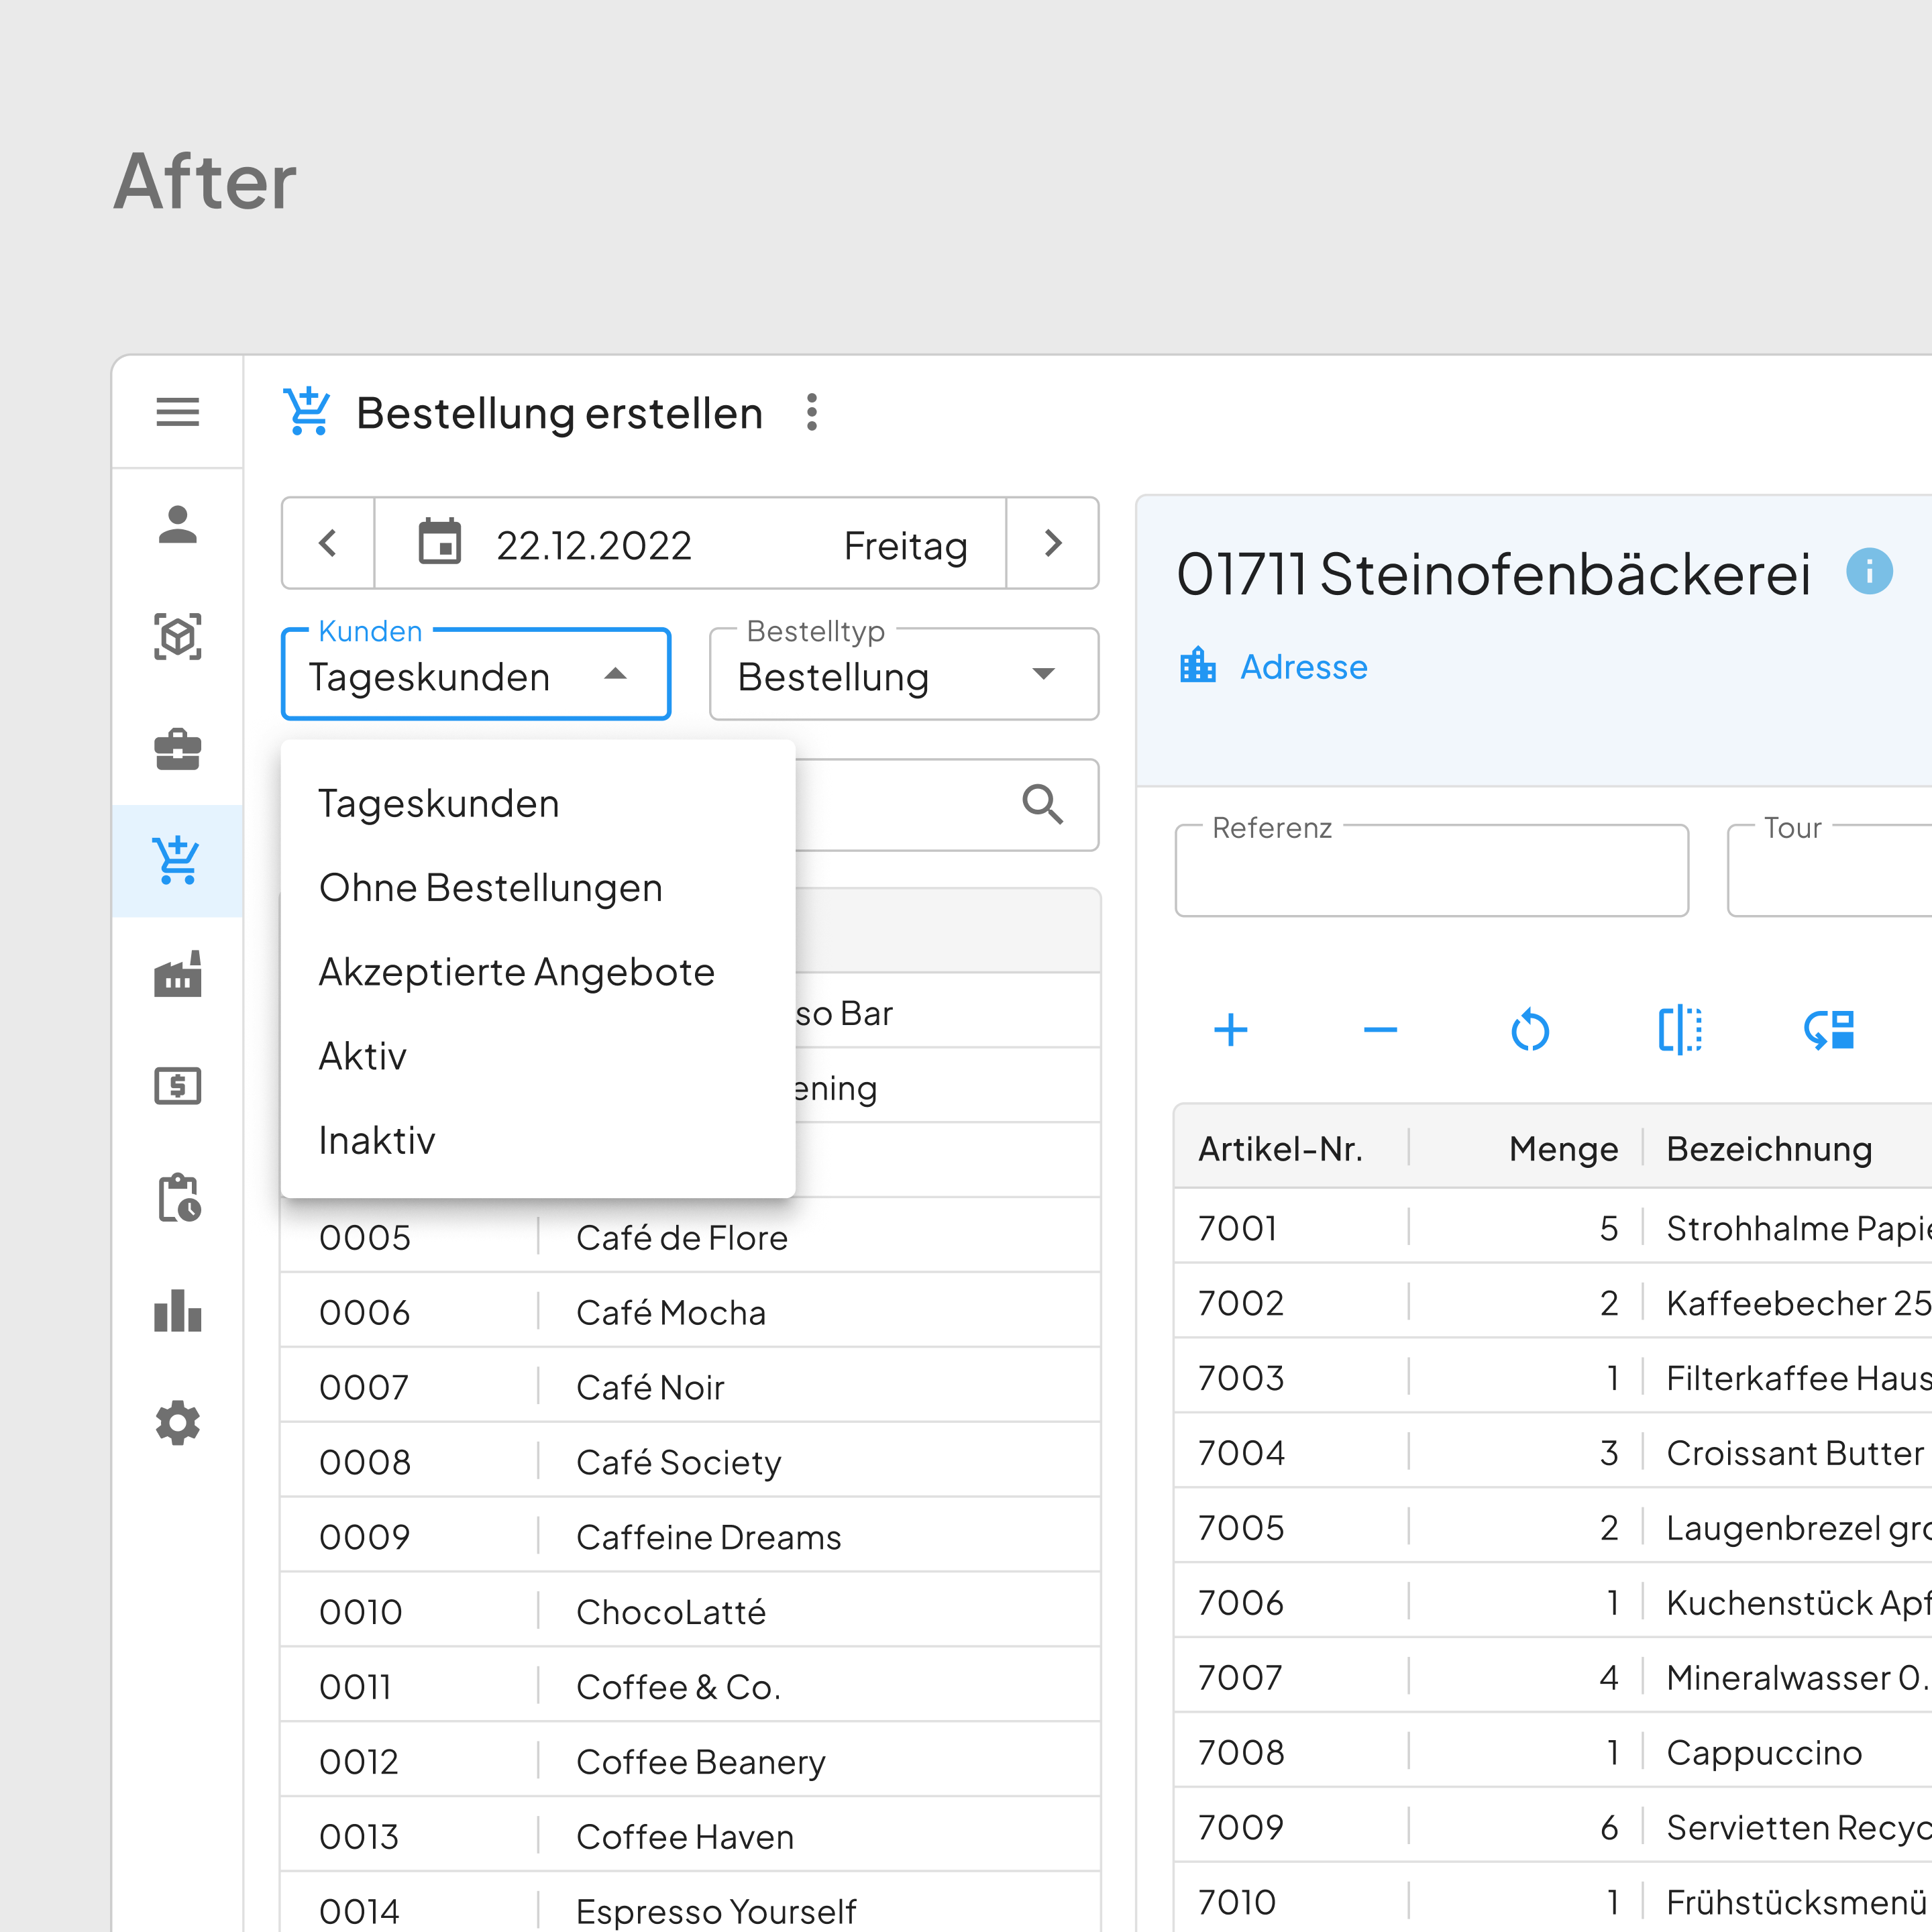The image size is (1932, 1932).
Task: Select Aktiv option
Action: pos(538,1056)
